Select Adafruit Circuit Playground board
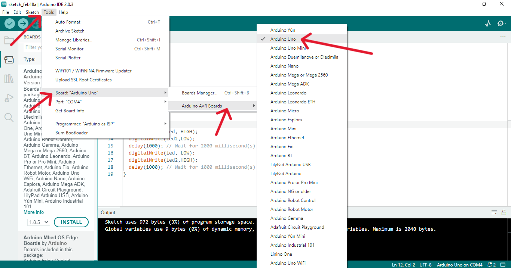511x268 pixels. pyautogui.click(x=302, y=227)
